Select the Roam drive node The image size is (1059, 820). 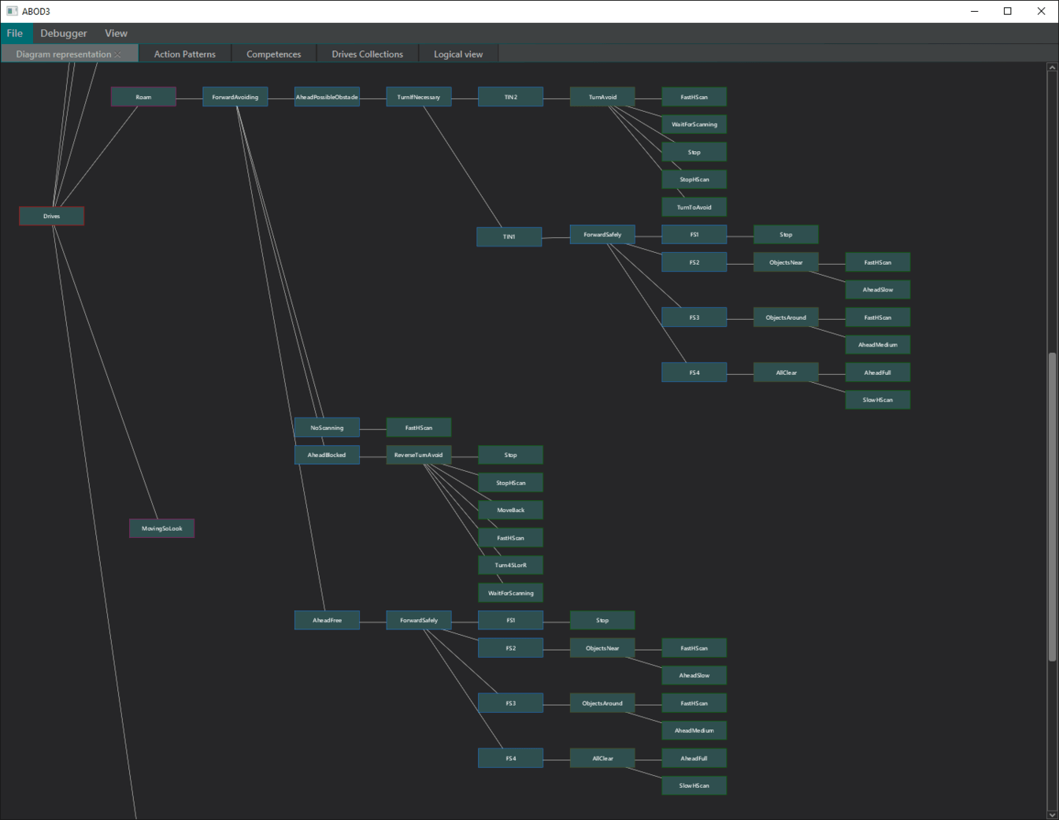[x=143, y=97]
